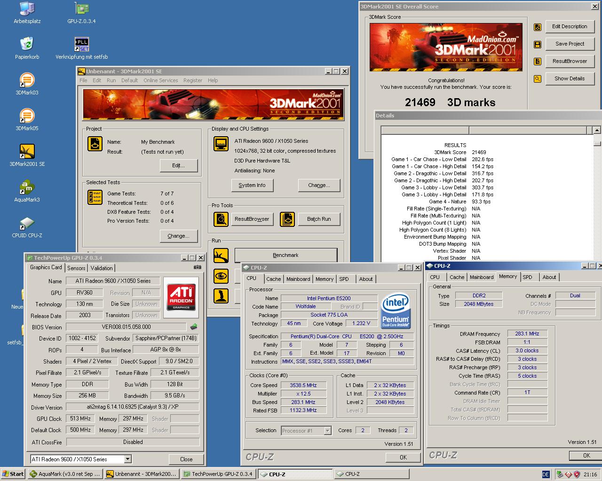Click the Start button on taskbar
602x481 pixels.
click(x=13, y=474)
